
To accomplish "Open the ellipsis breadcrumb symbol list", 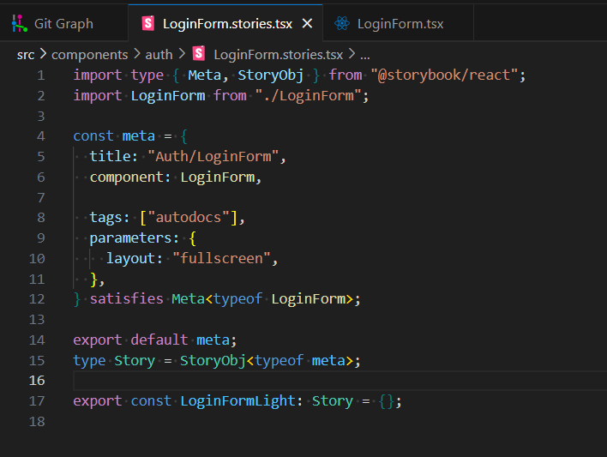I will (365, 56).
